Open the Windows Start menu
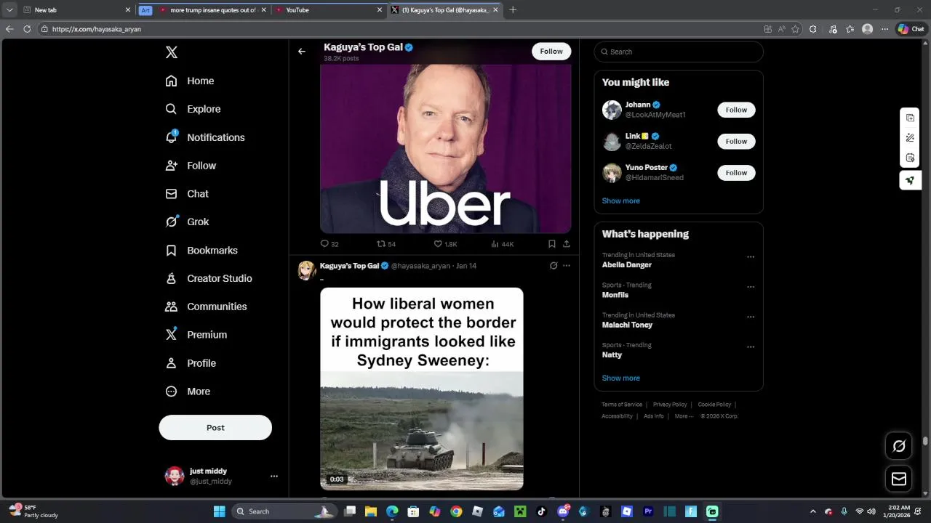The width and height of the screenshot is (931, 523). click(219, 511)
